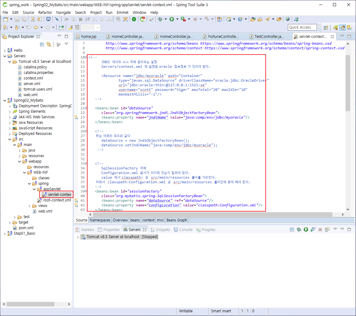Collapse the Servers folder in Project Explorer
356x316 pixels.
coord(5,56)
